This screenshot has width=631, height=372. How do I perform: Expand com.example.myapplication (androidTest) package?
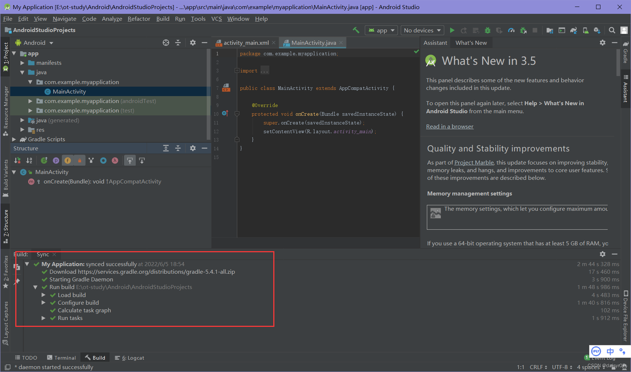pos(30,101)
